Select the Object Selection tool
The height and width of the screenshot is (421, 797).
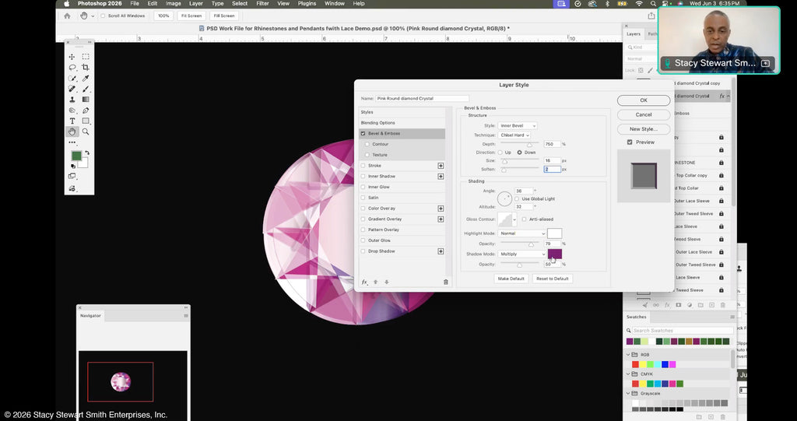point(72,79)
